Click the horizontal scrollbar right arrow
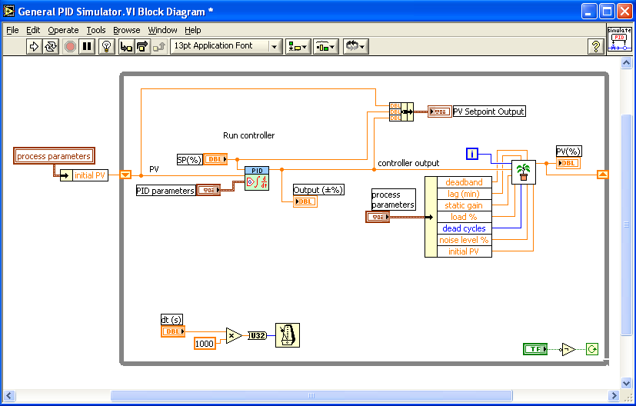 click(614, 395)
